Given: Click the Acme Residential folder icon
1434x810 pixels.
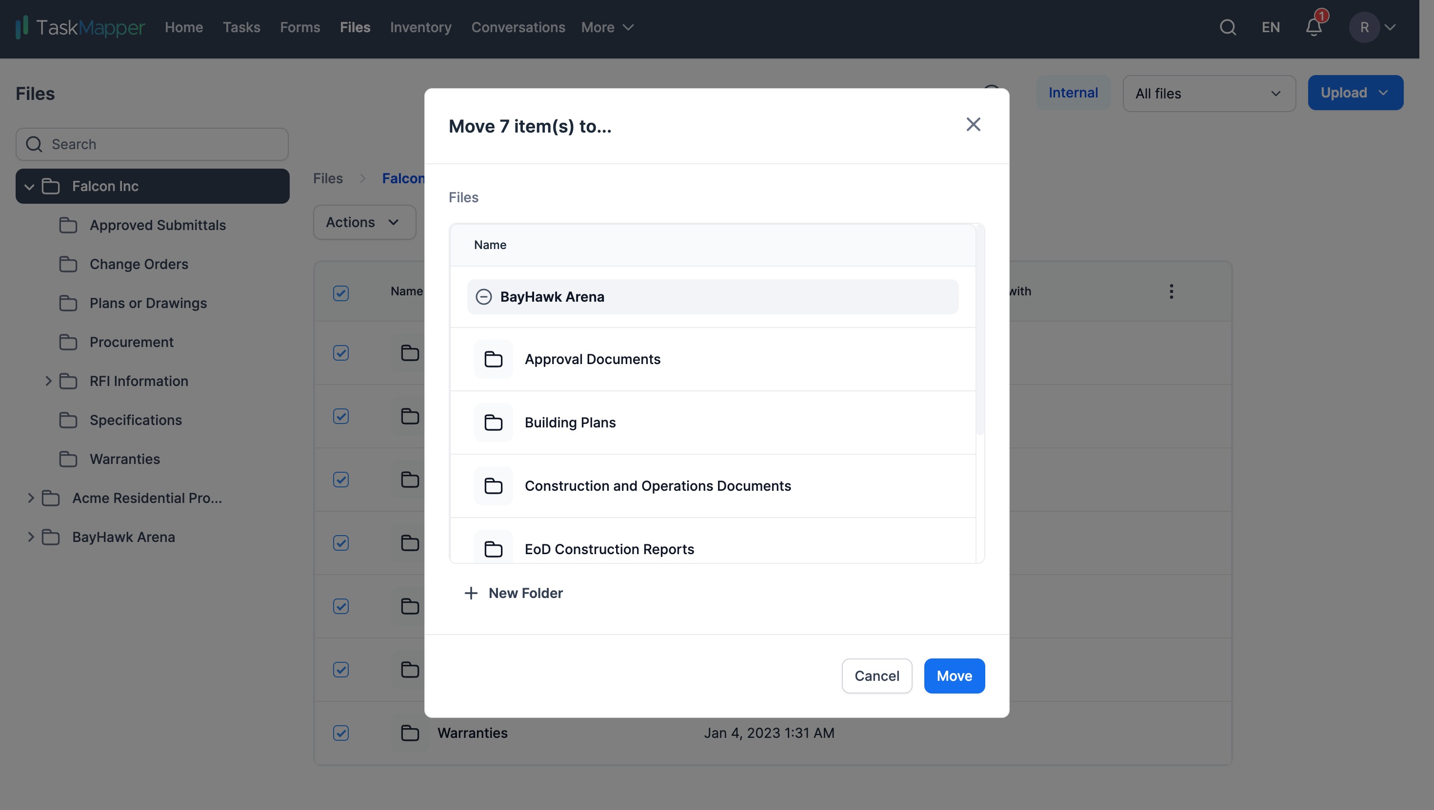Looking at the screenshot, I should pyautogui.click(x=51, y=498).
